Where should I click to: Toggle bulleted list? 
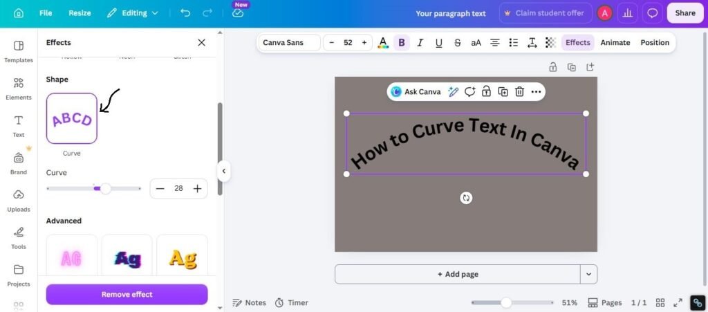pyautogui.click(x=514, y=42)
